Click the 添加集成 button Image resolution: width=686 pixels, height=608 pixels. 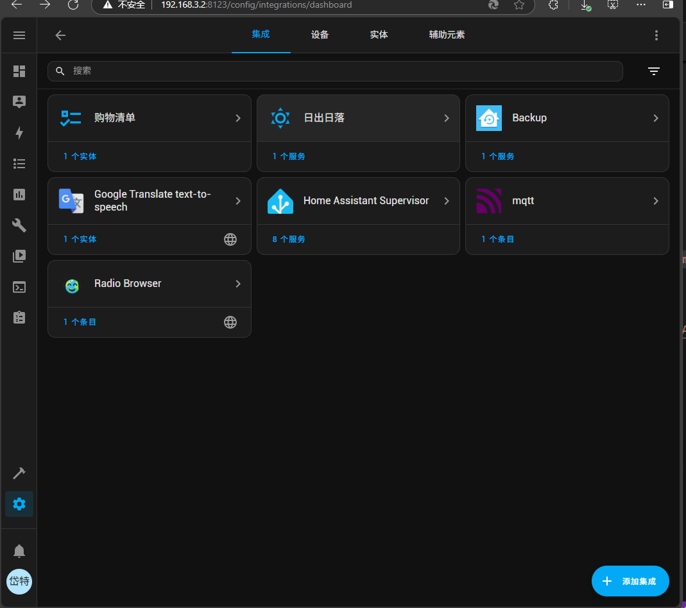[x=630, y=581]
